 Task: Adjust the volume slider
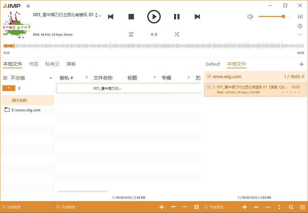(284, 16)
